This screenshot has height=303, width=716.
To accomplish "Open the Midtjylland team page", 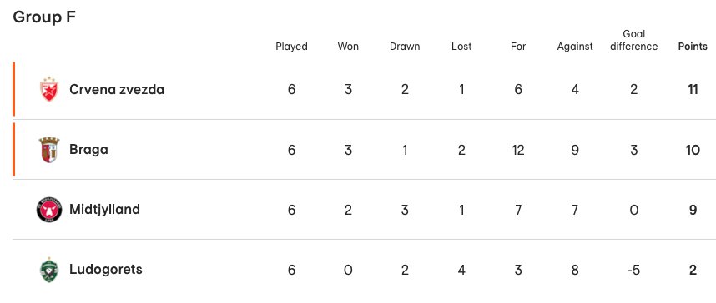I will click(x=104, y=210).
